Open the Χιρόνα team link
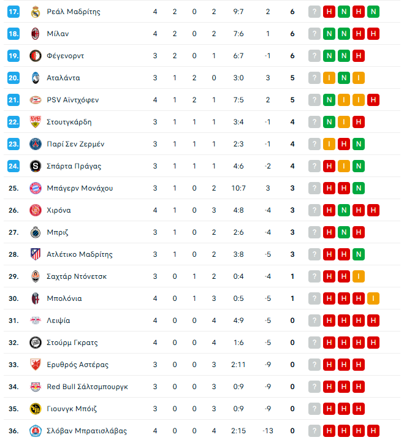This screenshot has height=440, width=404. tap(59, 210)
